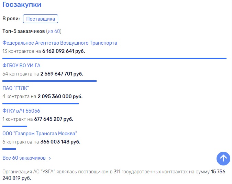
Task: Click the '(из 60)' count label
Action: click(x=54, y=31)
